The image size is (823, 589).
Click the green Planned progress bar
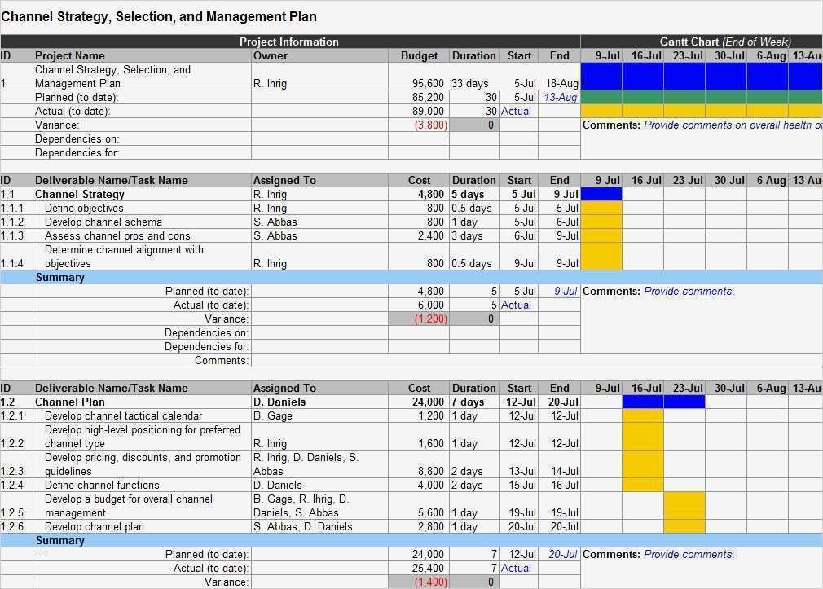(701, 97)
